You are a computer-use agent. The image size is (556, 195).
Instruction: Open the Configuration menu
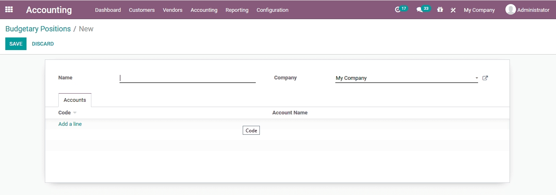pos(272,10)
